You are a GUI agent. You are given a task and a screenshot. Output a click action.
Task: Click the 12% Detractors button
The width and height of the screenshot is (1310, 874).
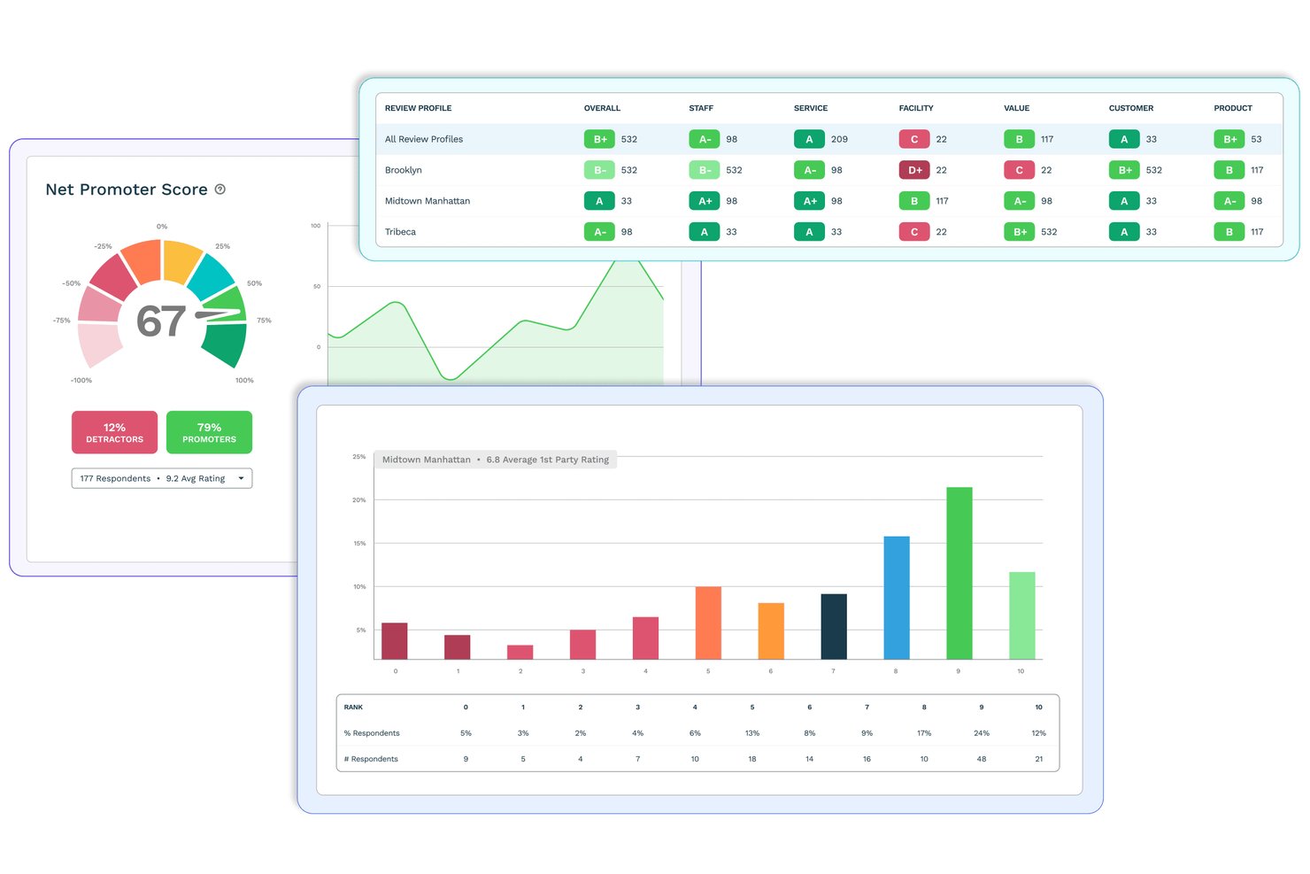click(x=114, y=432)
